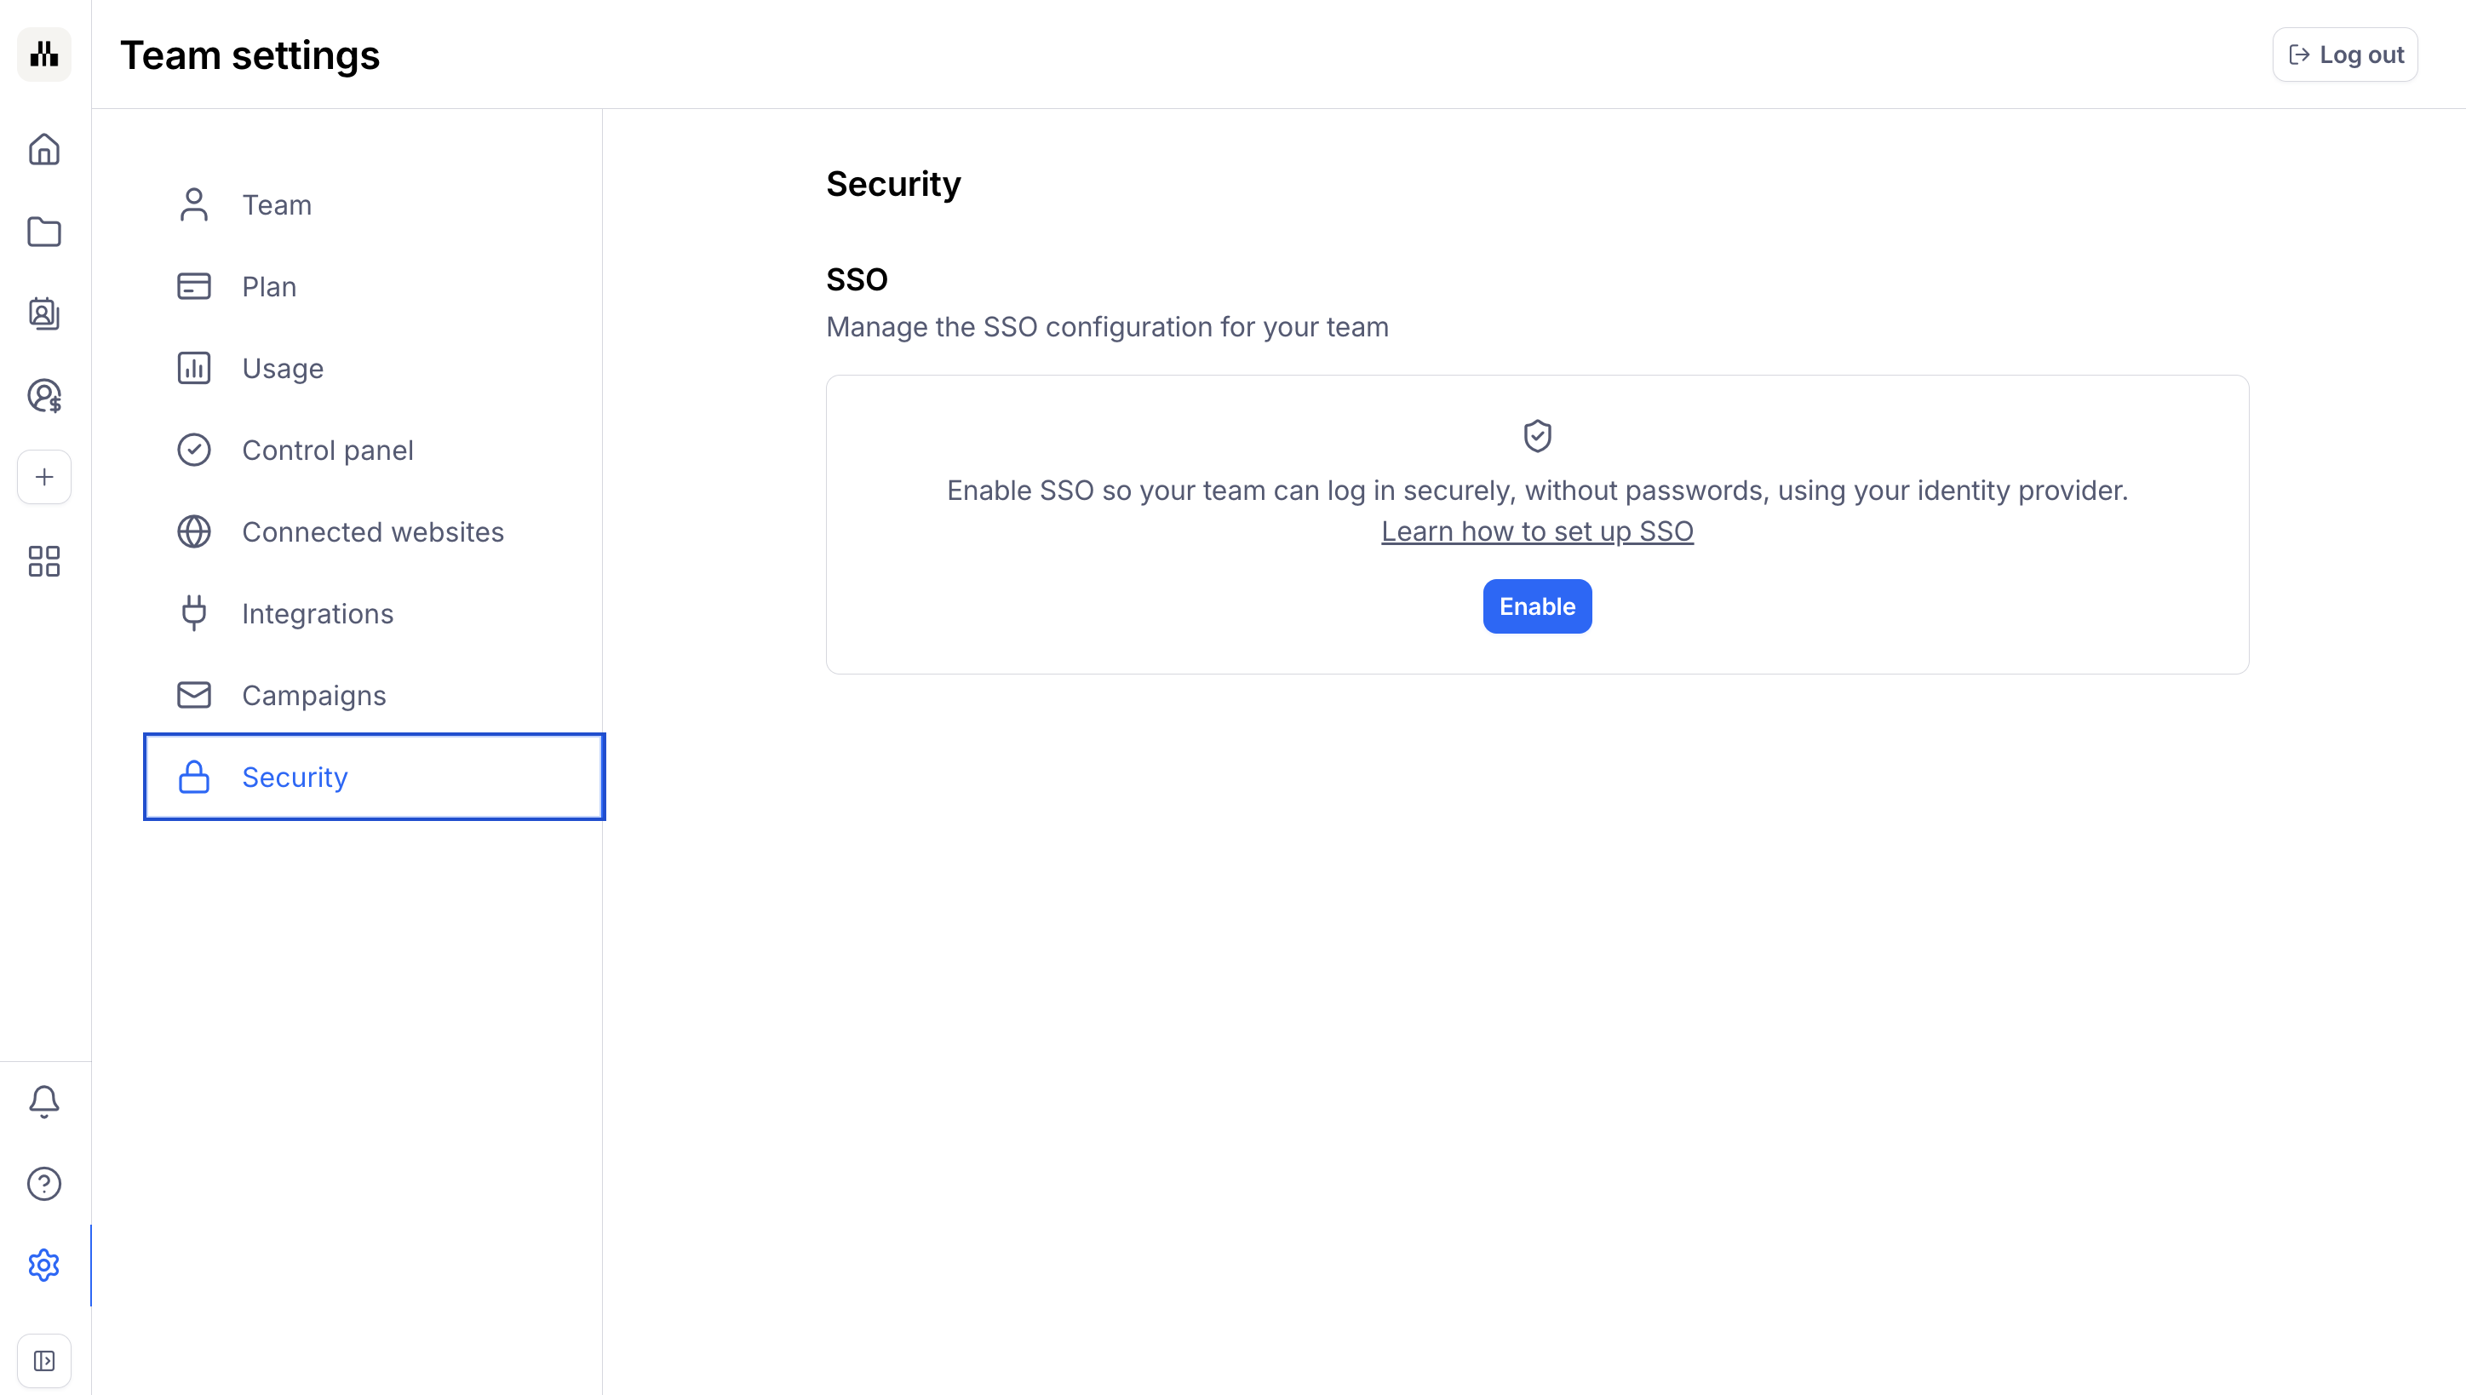Open the settings gear icon
This screenshot has height=1395, width=2466.
tap(44, 1266)
